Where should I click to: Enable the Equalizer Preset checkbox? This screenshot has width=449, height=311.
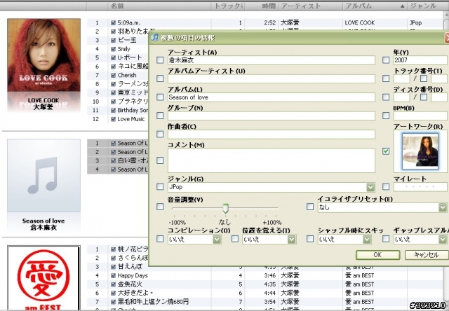(x=310, y=207)
